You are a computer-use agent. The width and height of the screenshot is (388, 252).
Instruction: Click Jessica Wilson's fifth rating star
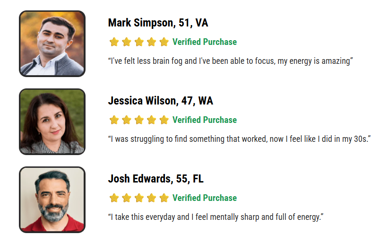point(164,120)
